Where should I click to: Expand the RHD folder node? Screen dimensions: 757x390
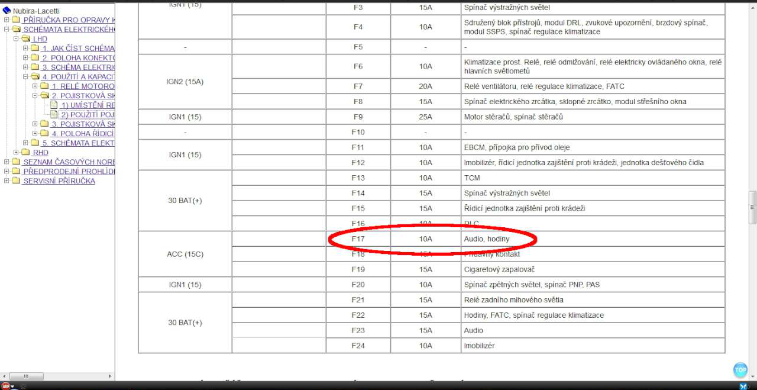click(16, 153)
